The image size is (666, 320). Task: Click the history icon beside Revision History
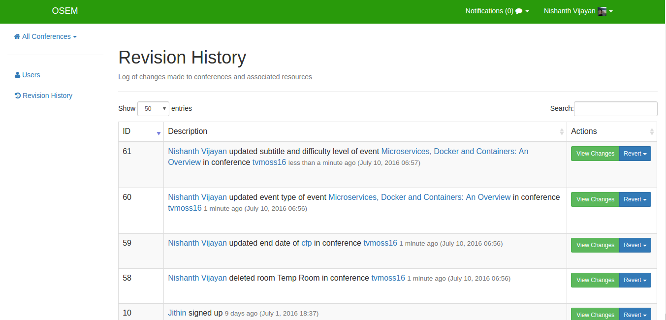point(18,96)
